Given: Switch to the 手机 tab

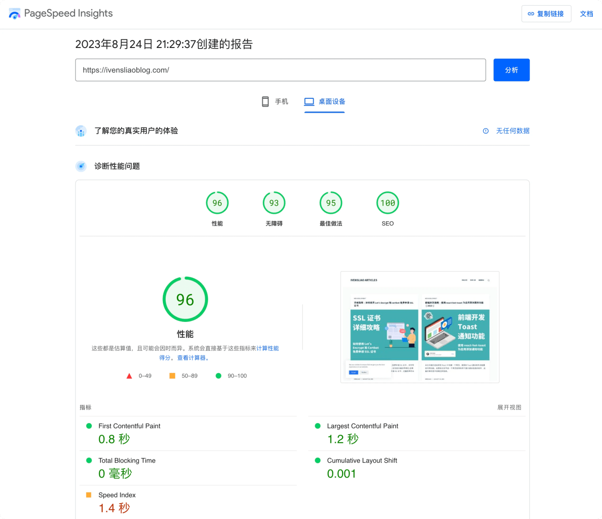Looking at the screenshot, I should pos(281,102).
